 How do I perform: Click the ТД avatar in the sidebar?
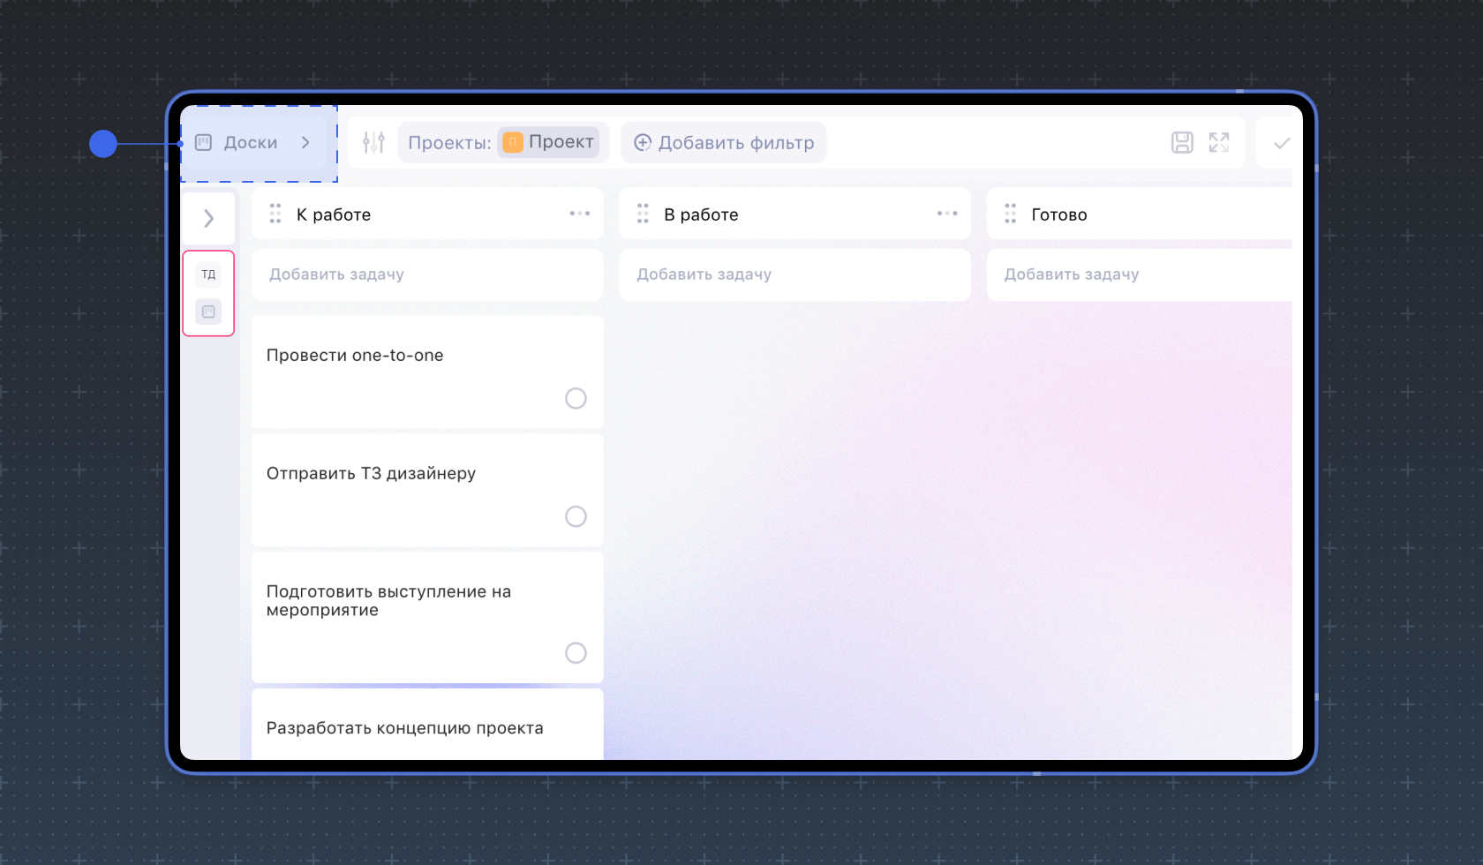tap(208, 275)
